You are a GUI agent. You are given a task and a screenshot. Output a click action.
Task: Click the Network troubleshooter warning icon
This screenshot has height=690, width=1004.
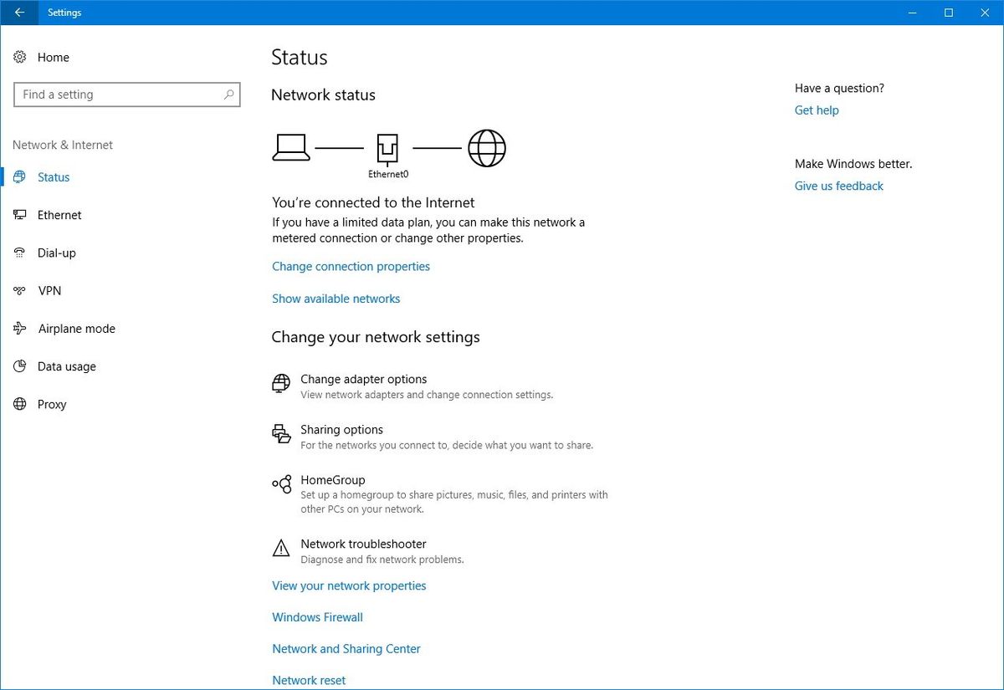click(x=280, y=548)
